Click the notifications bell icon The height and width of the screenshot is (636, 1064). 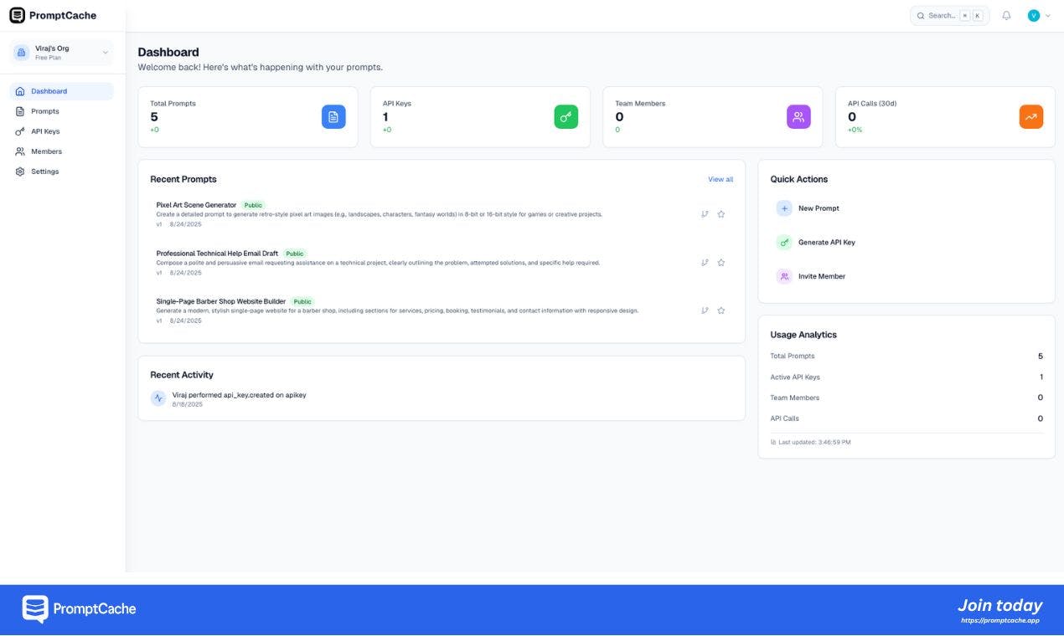tap(1006, 16)
